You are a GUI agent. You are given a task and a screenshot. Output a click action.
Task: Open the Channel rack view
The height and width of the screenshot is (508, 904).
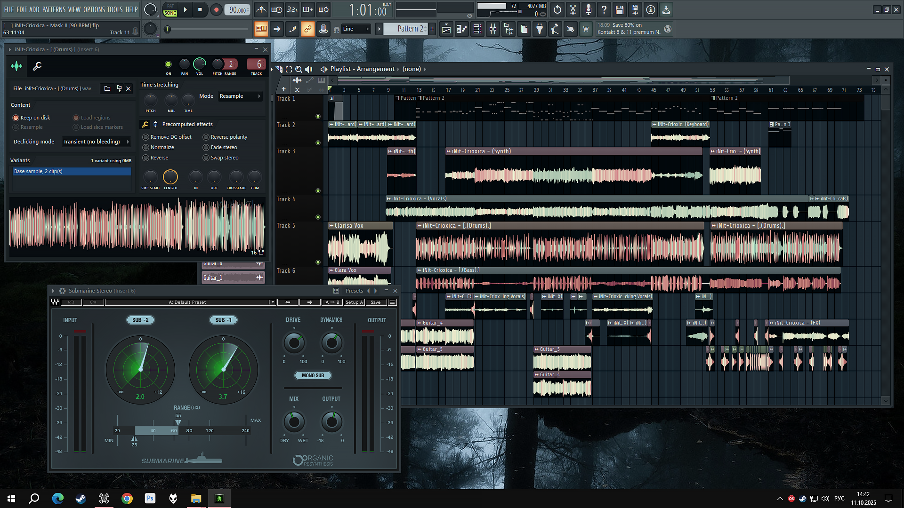[x=477, y=29]
